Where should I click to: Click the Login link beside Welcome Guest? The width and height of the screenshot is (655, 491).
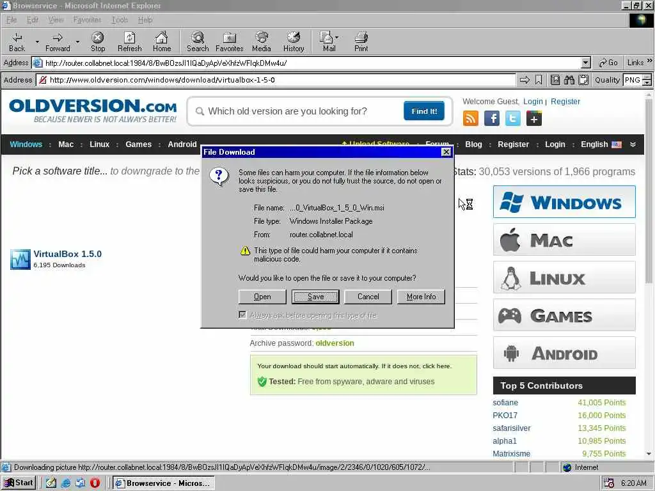point(533,102)
